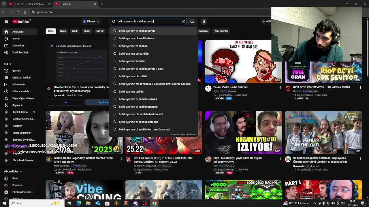Click the Kaydolun button on the Gemini ad
The width and height of the screenshot is (369, 207).
pyautogui.click(x=104, y=102)
